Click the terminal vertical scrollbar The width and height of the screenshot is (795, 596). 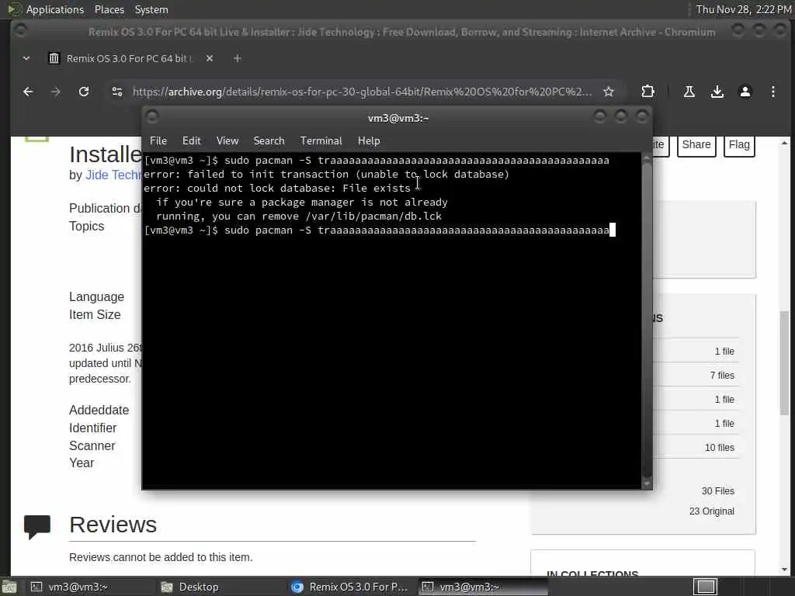(647, 319)
